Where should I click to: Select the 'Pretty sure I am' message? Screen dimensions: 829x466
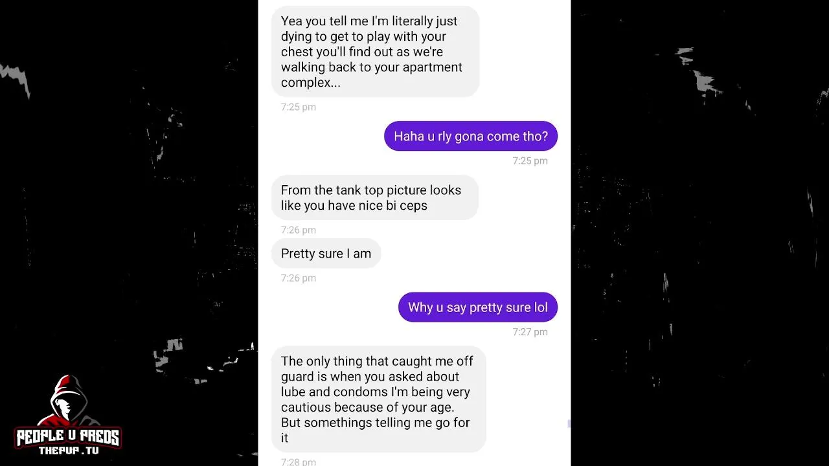coord(326,254)
